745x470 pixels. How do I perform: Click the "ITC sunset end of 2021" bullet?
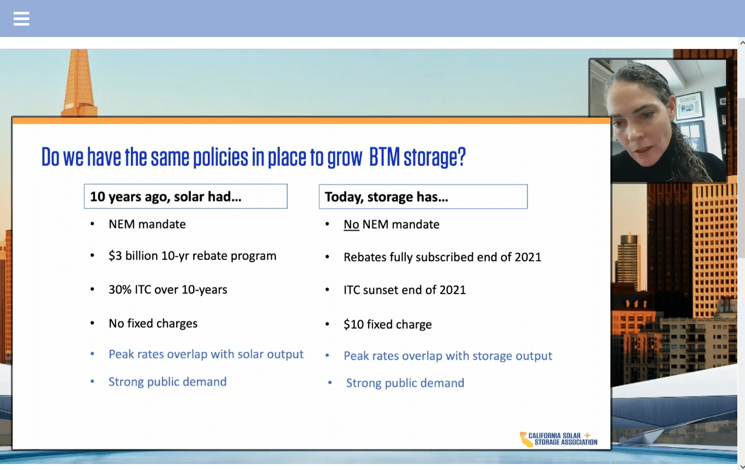405,290
